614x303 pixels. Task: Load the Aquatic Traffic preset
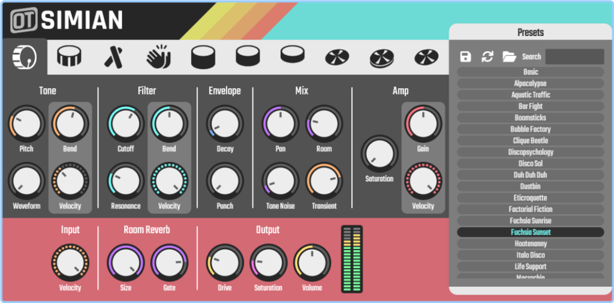click(x=531, y=95)
